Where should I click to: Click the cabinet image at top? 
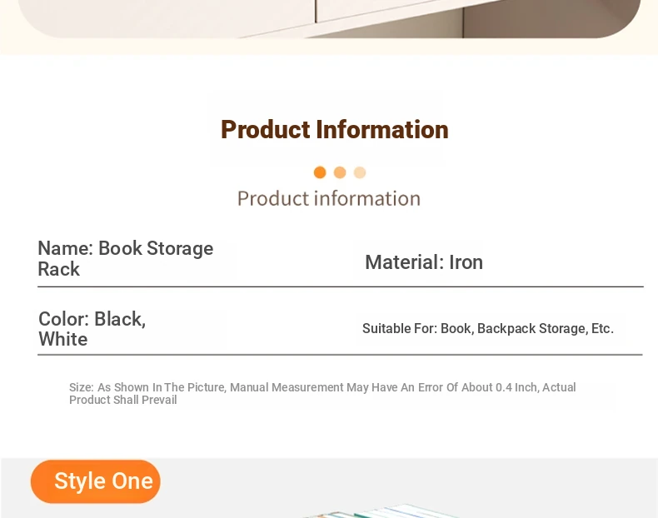coord(330,19)
